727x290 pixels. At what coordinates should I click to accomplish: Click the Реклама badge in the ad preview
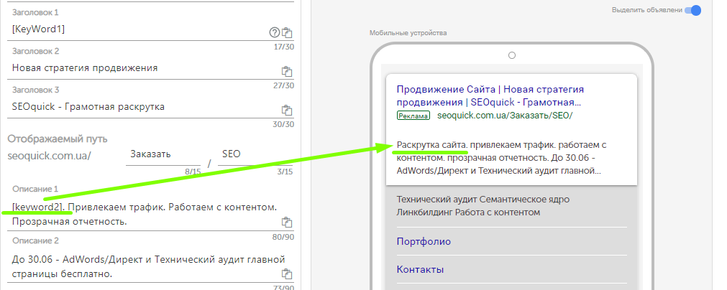[413, 116]
